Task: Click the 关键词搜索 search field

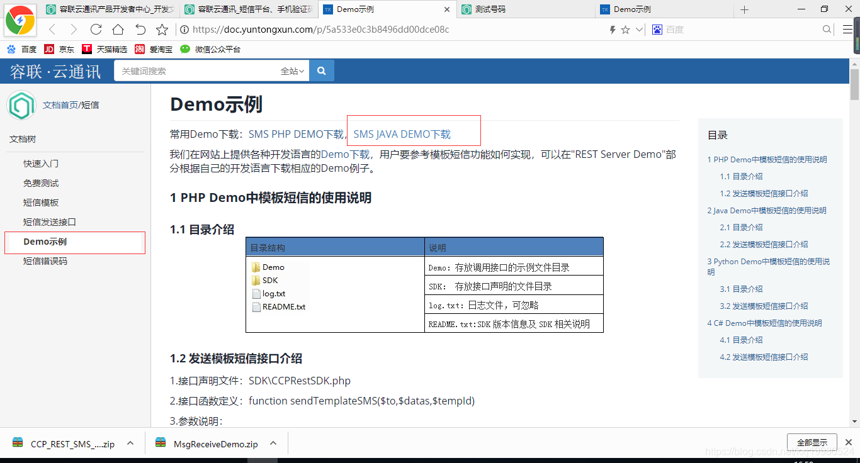Action: coord(196,71)
